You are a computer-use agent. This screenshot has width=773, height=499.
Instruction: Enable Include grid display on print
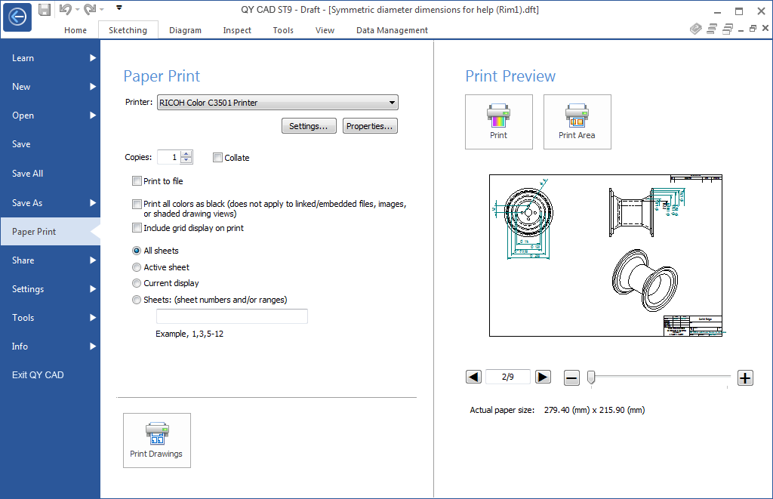click(x=137, y=228)
